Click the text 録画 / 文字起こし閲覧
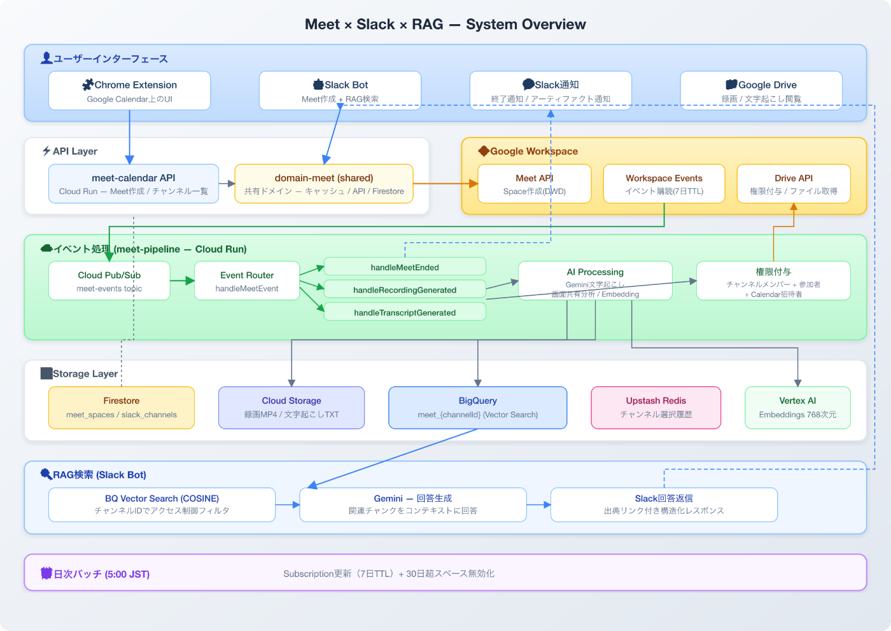The image size is (891, 631). click(x=761, y=99)
